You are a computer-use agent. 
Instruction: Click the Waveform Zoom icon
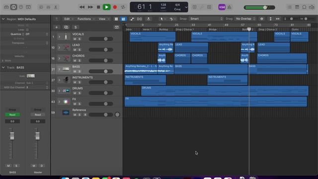click(x=262, y=19)
